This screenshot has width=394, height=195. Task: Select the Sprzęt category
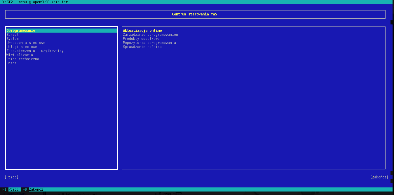pos(13,35)
